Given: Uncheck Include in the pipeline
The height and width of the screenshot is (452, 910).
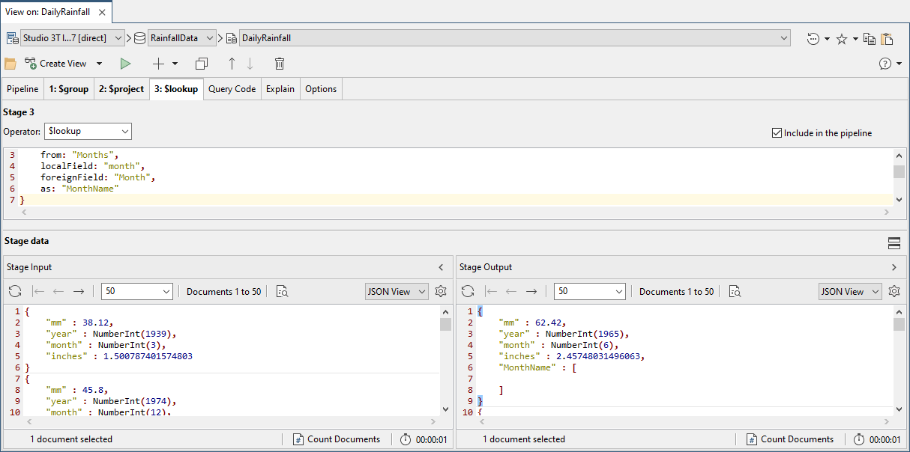Looking at the screenshot, I should coord(777,133).
